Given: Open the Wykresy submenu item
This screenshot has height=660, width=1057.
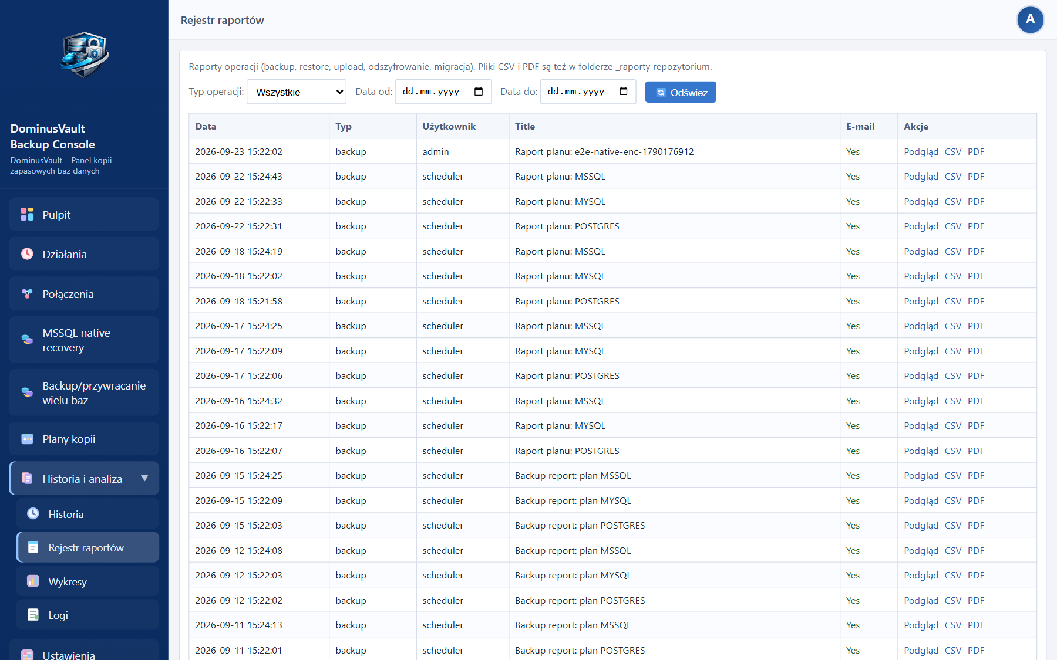Looking at the screenshot, I should pos(88,581).
